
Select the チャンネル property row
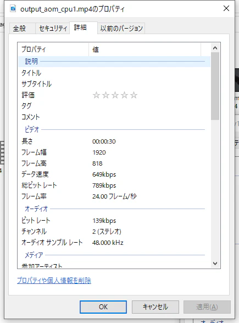(114, 232)
